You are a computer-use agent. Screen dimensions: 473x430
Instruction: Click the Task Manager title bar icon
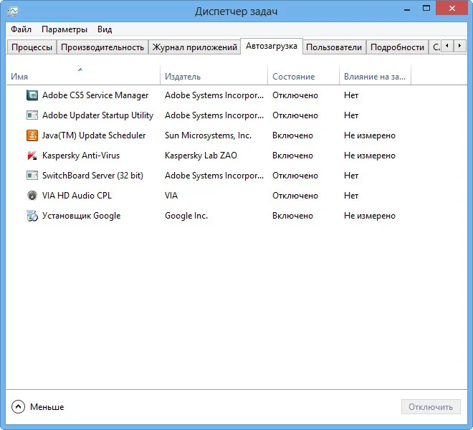(13, 11)
